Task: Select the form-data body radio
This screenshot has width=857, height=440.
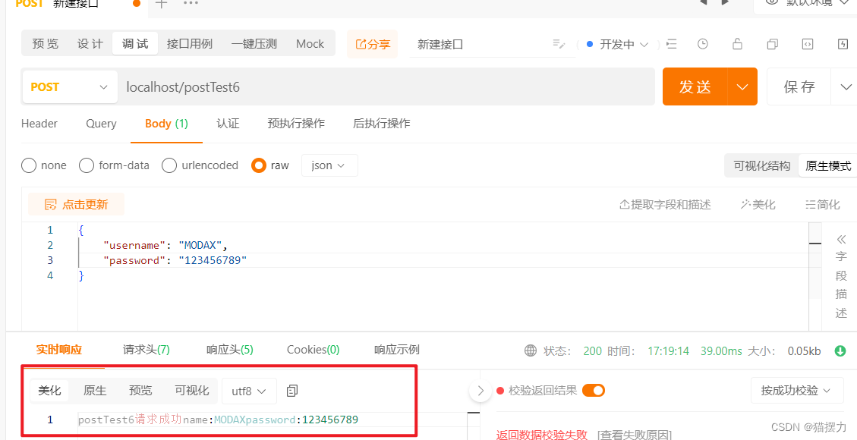Action: pos(87,165)
